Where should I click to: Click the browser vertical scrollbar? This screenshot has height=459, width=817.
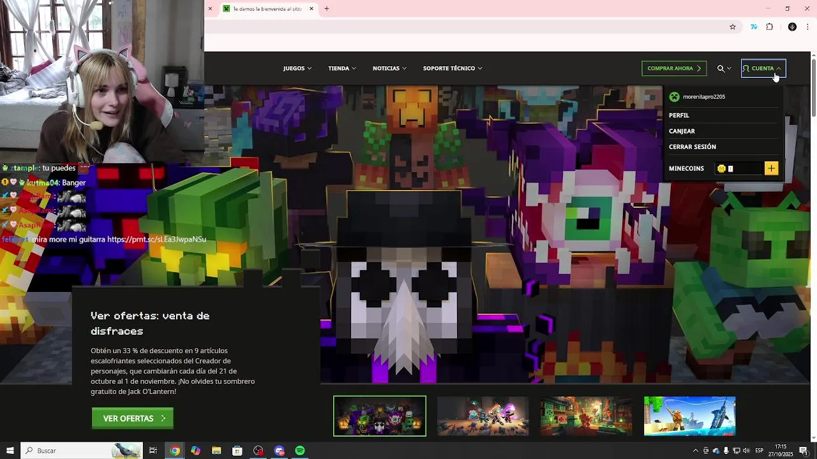tap(813, 89)
